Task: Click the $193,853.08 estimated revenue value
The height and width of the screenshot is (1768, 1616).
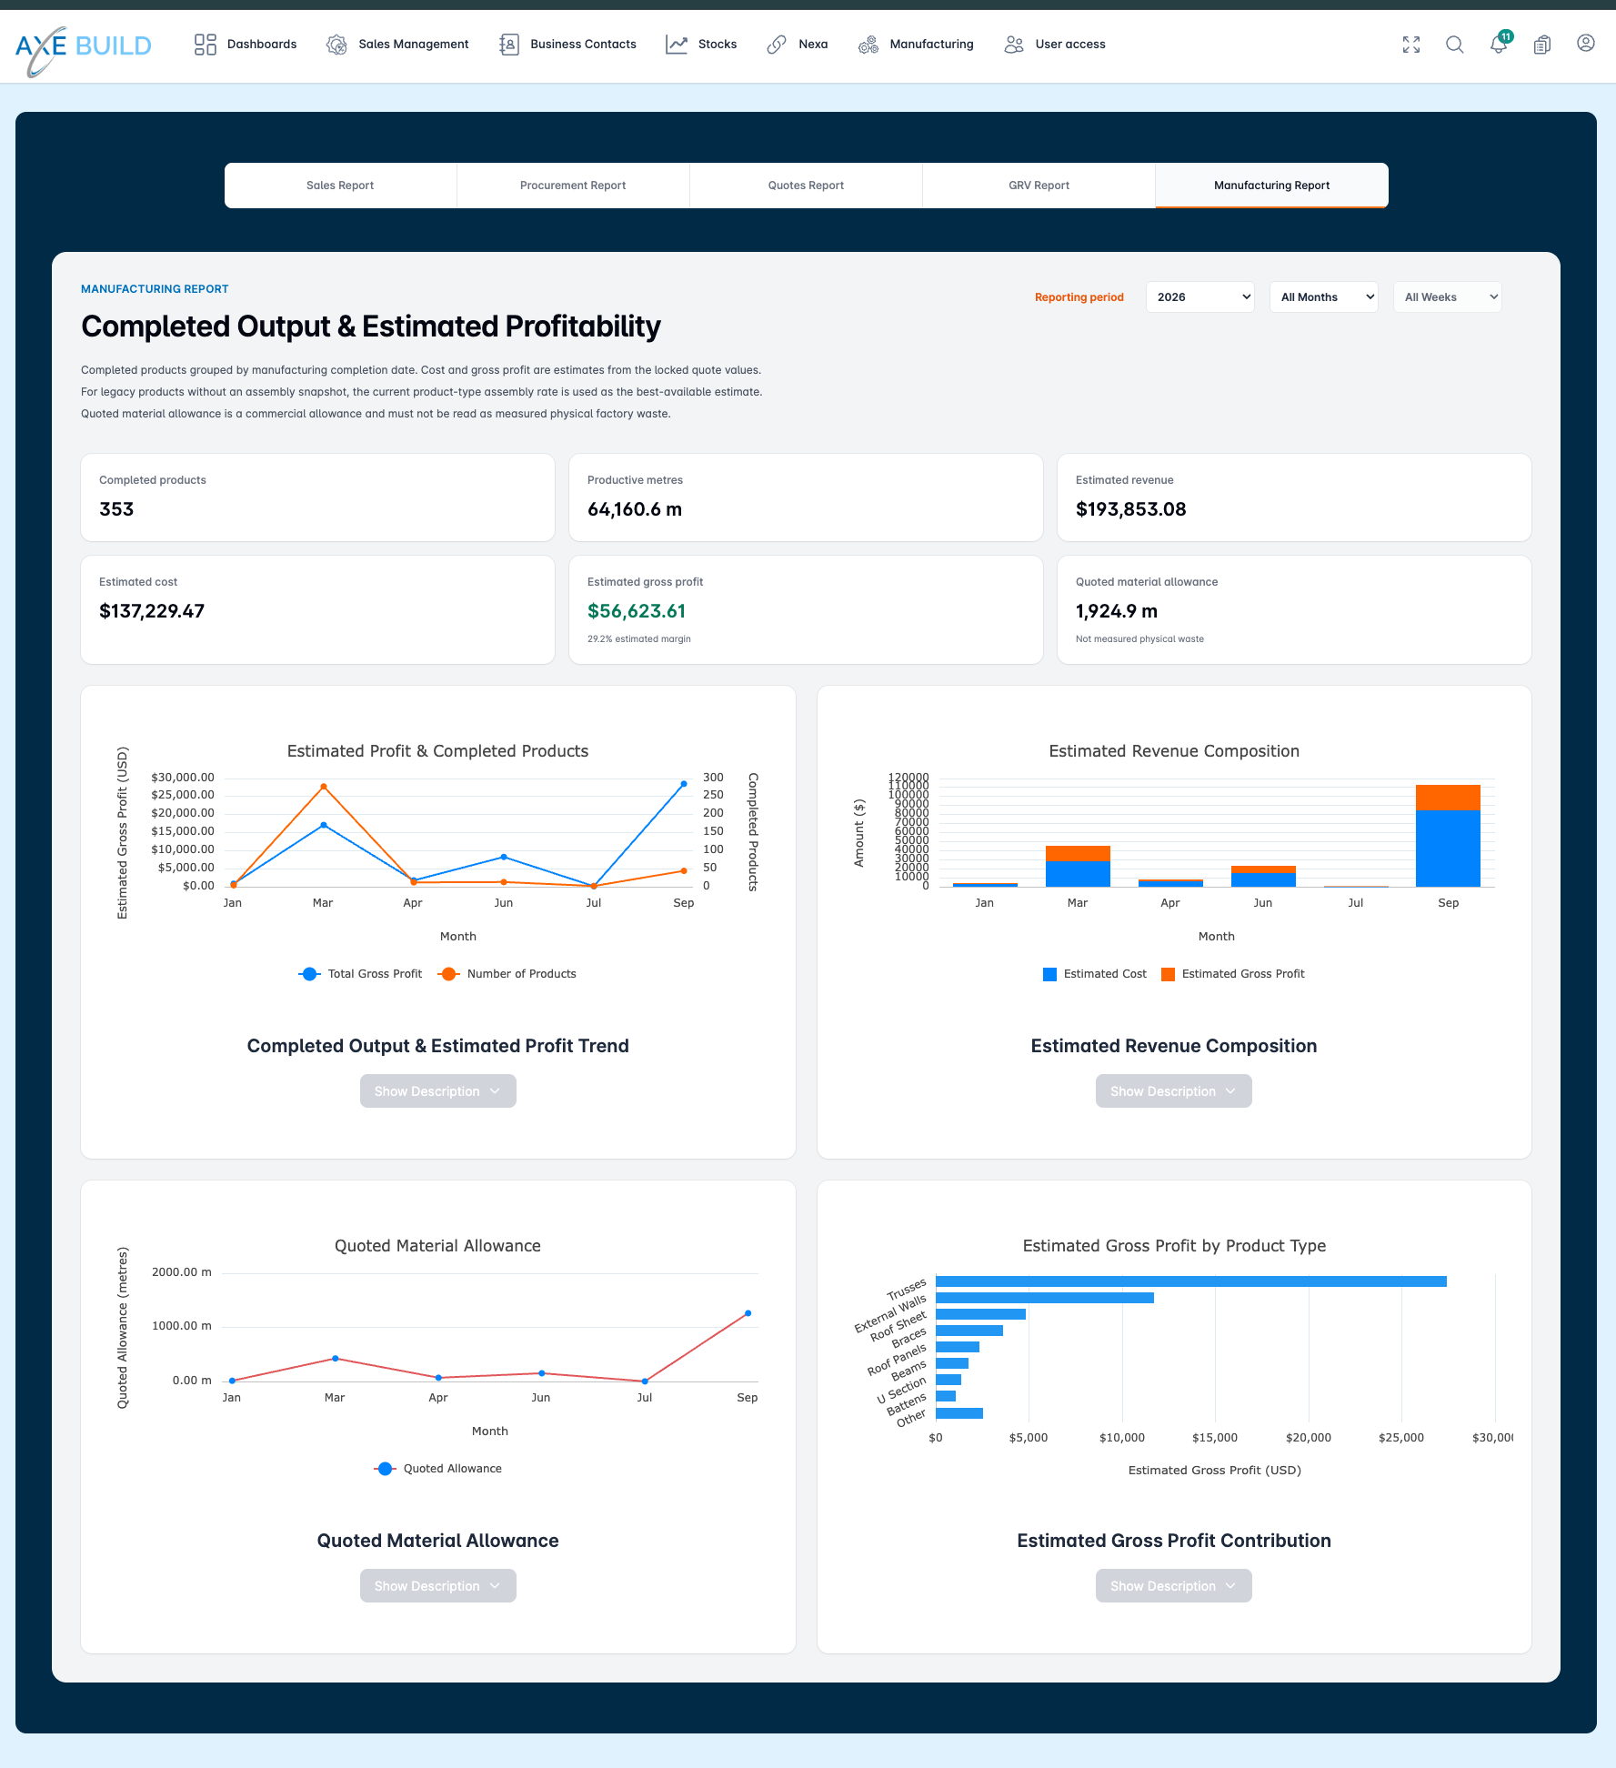Action: 1131,509
